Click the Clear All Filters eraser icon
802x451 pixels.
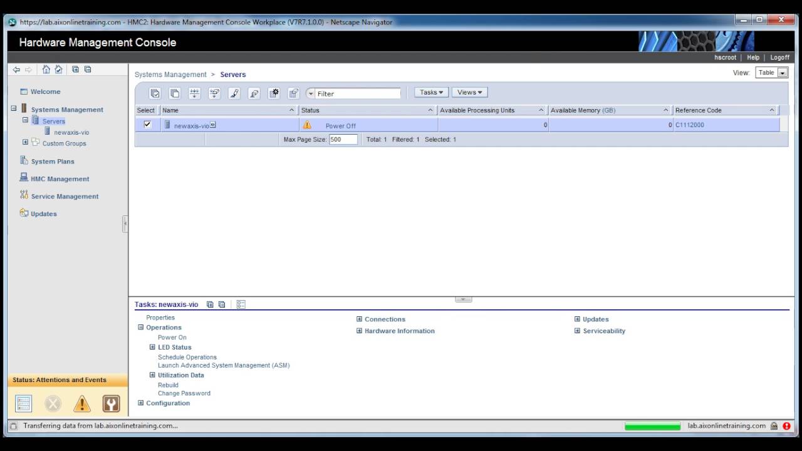click(254, 93)
